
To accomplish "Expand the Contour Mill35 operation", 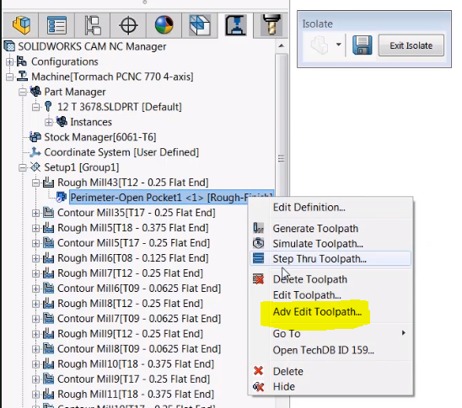I will [x=35, y=213].
